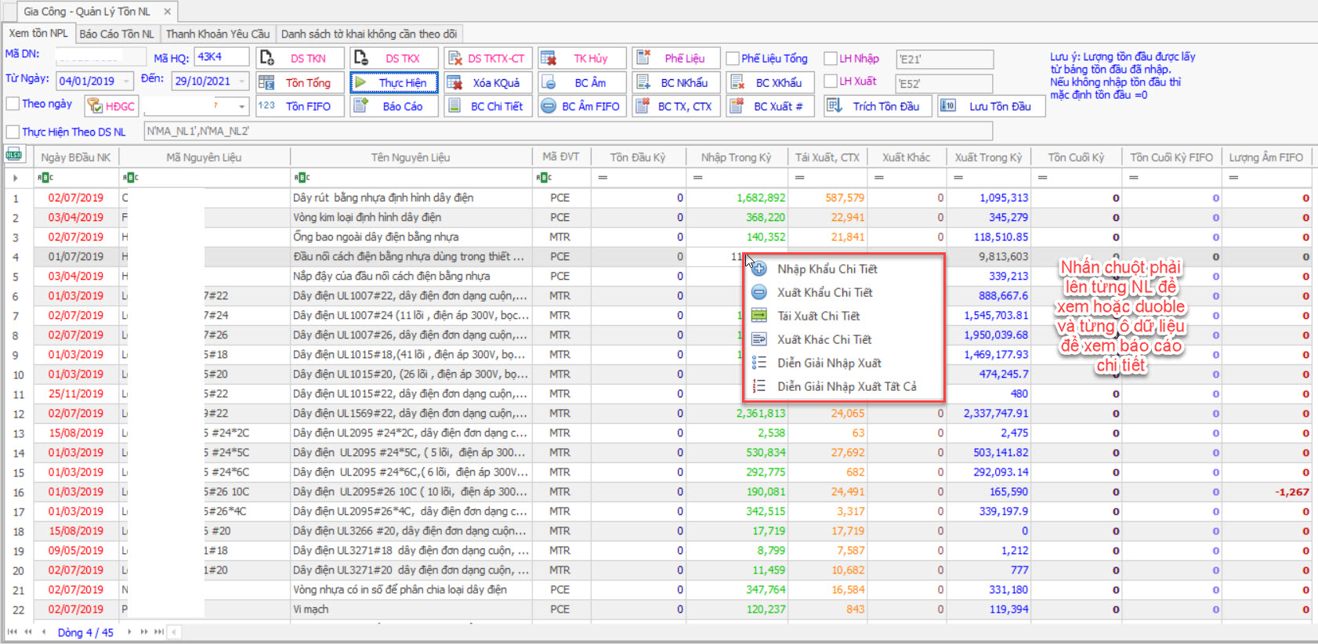This screenshot has width=1318, height=644.
Task: Click the XLSX export icon above the grid
Action: click(x=13, y=155)
